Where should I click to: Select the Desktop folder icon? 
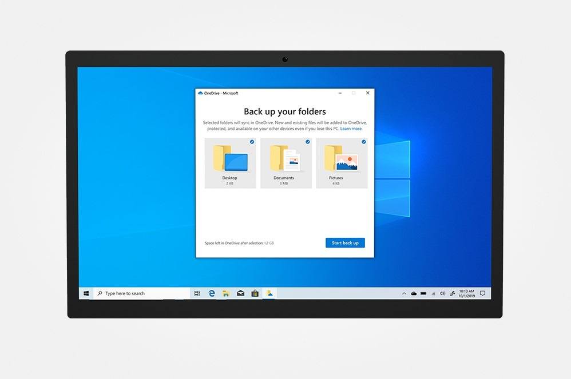[229, 158]
